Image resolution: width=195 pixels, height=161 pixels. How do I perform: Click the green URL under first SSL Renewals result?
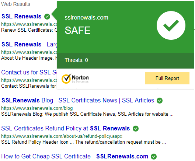point(29,24)
